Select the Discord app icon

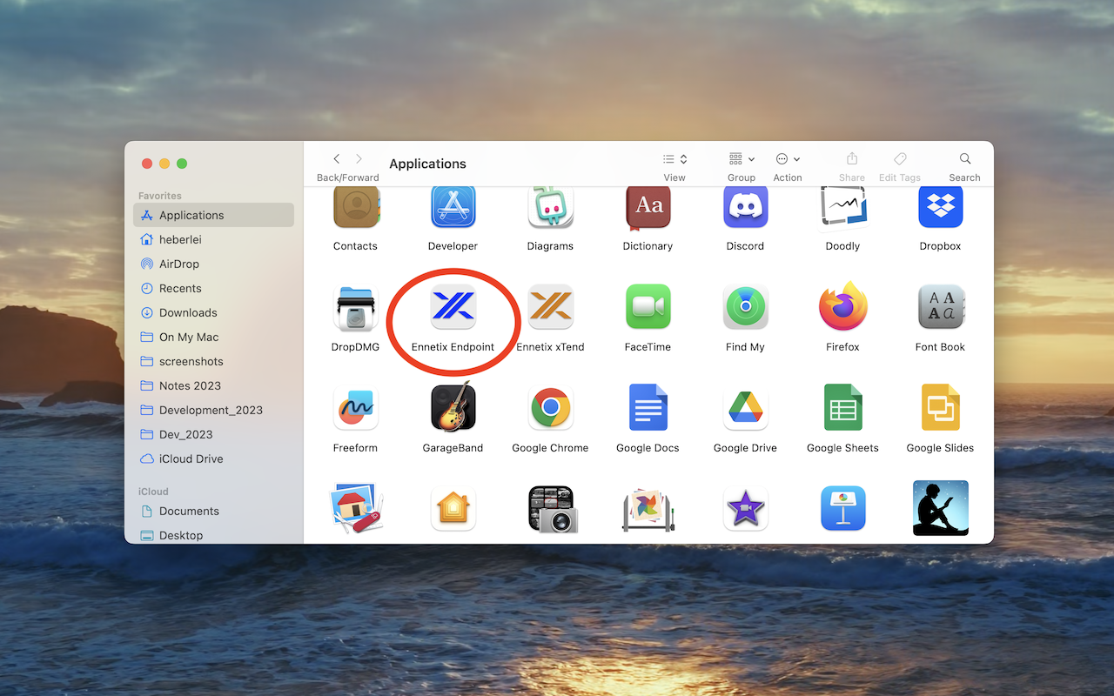745,207
